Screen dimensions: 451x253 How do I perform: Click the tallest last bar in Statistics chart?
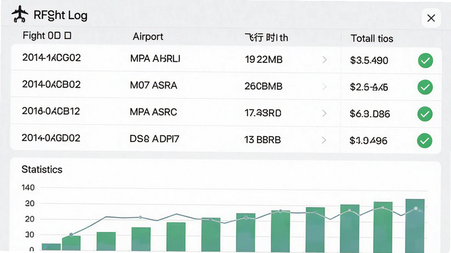[415, 226]
